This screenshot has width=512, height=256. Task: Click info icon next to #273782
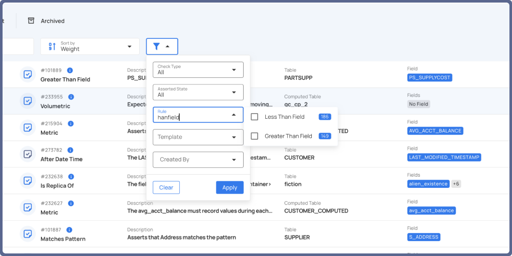point(71,150)
